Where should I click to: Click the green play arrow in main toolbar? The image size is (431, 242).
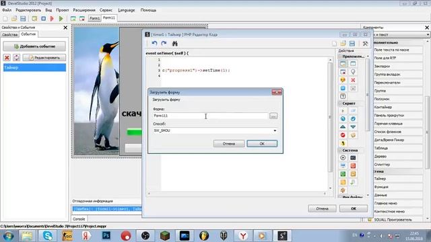61,19
